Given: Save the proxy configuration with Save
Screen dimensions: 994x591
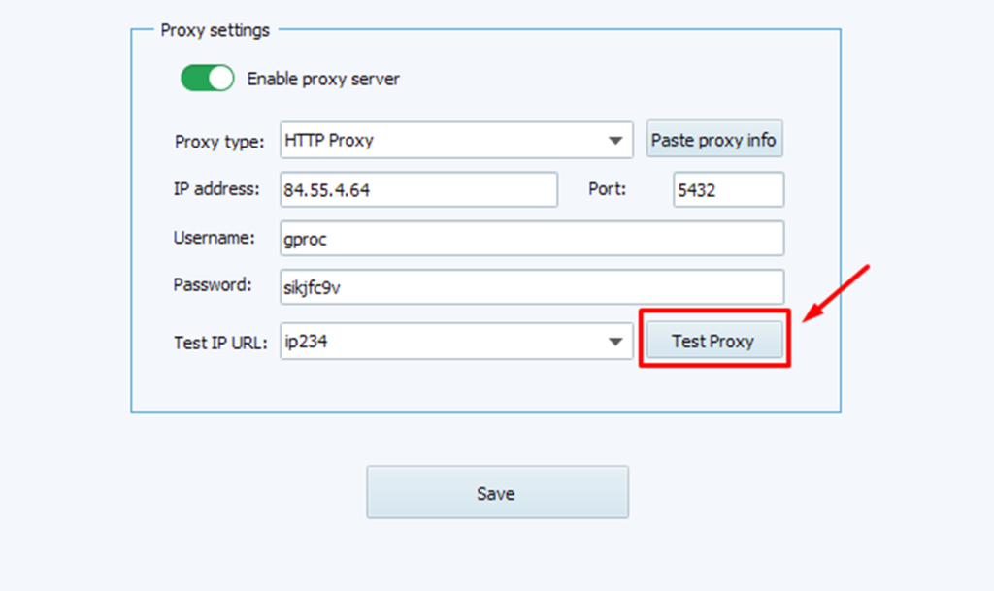Looking at the screenshot, I should tap(497, 493).
